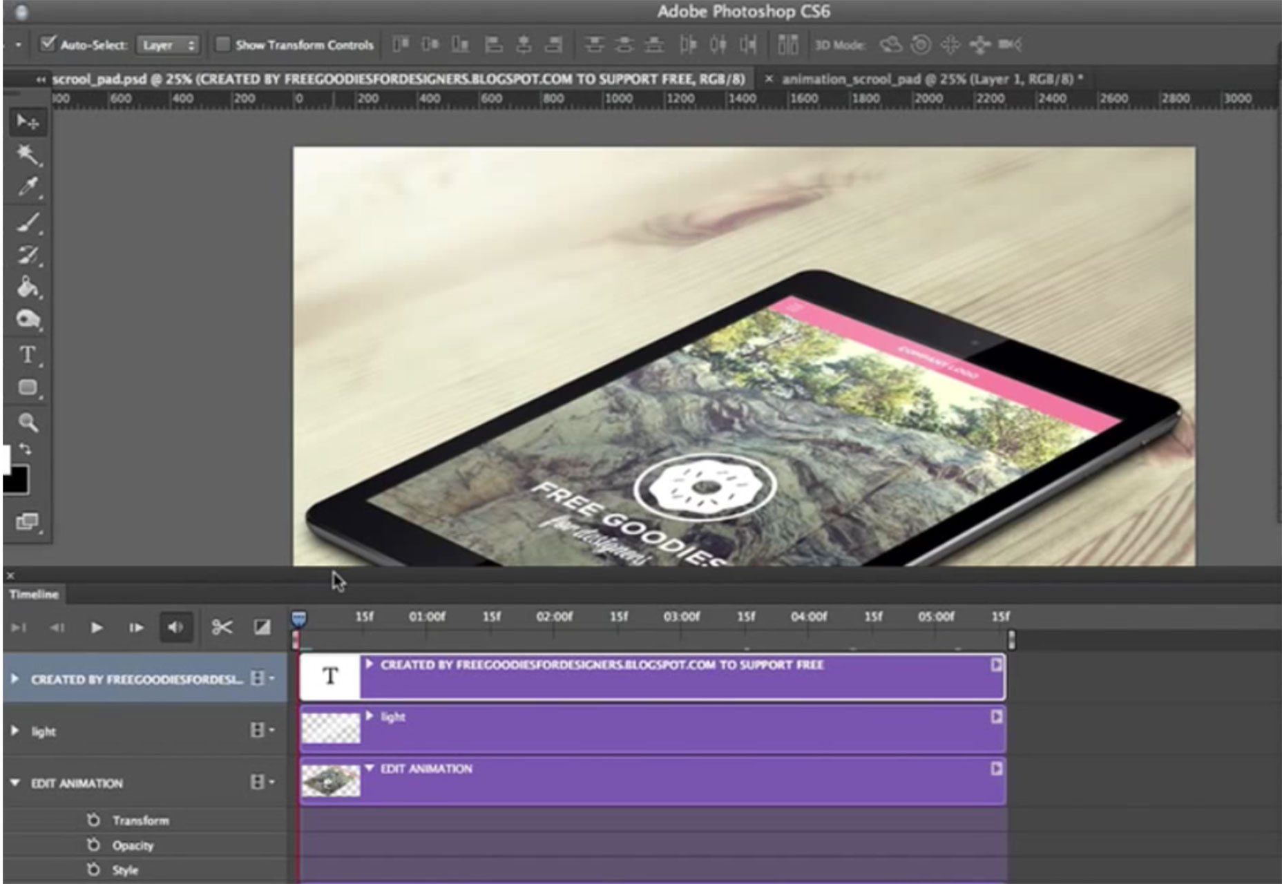Click the Transform property row label
Image resolution: width=1282 pixels, height=884 pixels.
pyautogui.click(x=141, y=820)
